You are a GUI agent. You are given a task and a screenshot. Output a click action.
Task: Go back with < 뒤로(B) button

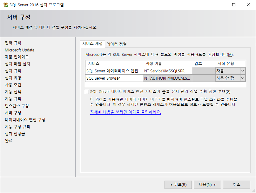click(178, 185)
